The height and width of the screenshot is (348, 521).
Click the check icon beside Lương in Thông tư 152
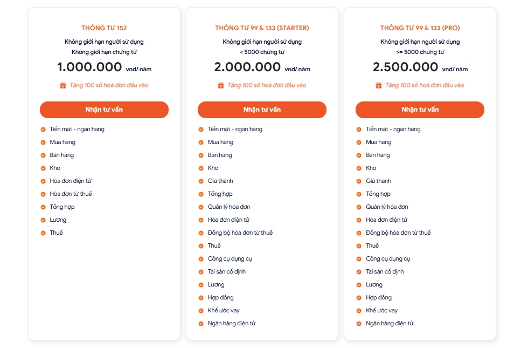pos(43,220)
